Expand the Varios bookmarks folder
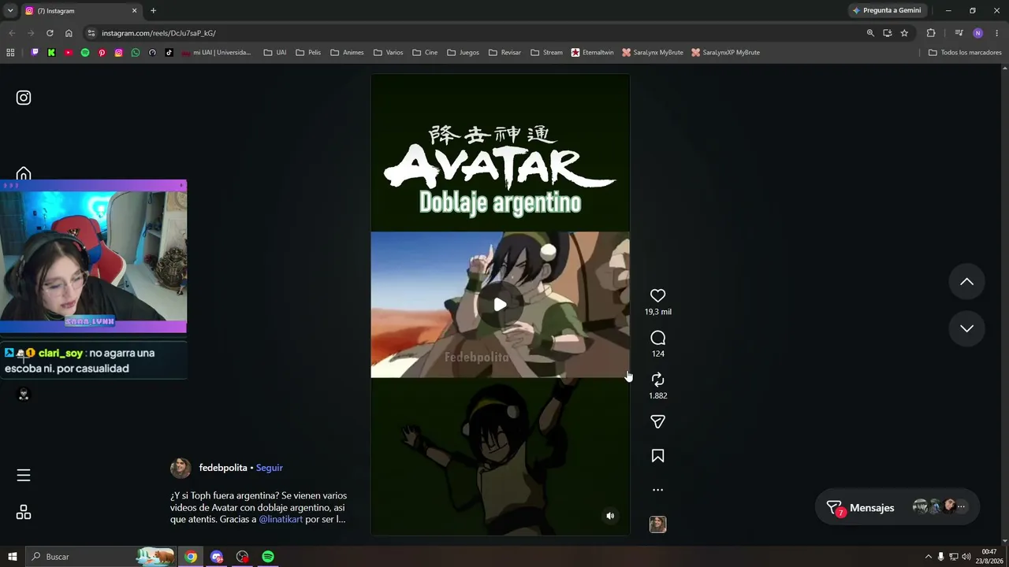The height and width of the screenshot is (567, 1009). (388, 53)
